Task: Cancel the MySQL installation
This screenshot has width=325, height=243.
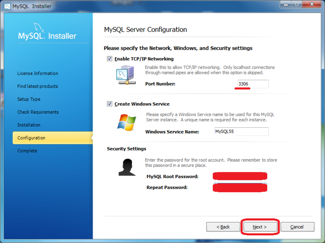Action: click(x=297, y=227)
